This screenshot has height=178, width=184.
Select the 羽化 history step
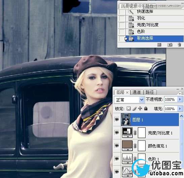point(154,18)
